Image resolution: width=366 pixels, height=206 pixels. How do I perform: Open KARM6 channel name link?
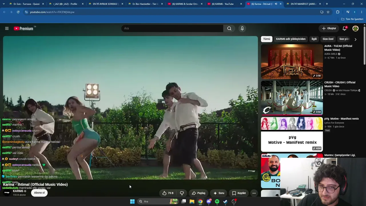[x=18, y=191]
